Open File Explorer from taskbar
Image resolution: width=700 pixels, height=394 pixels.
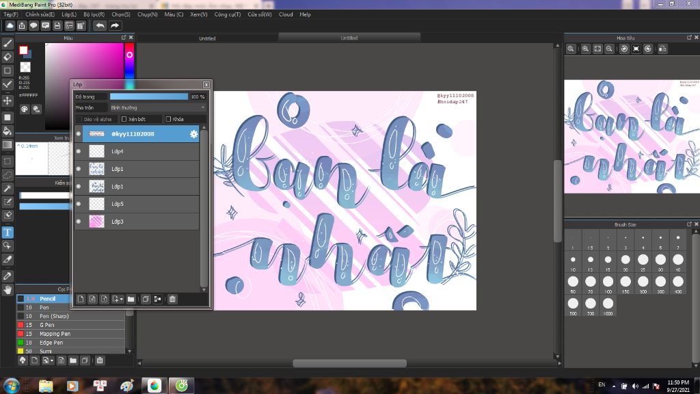[46, 386]
